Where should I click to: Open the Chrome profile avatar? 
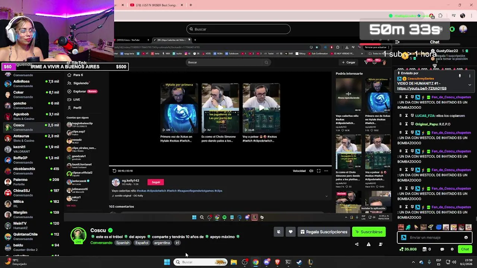(x=462, y=16)
